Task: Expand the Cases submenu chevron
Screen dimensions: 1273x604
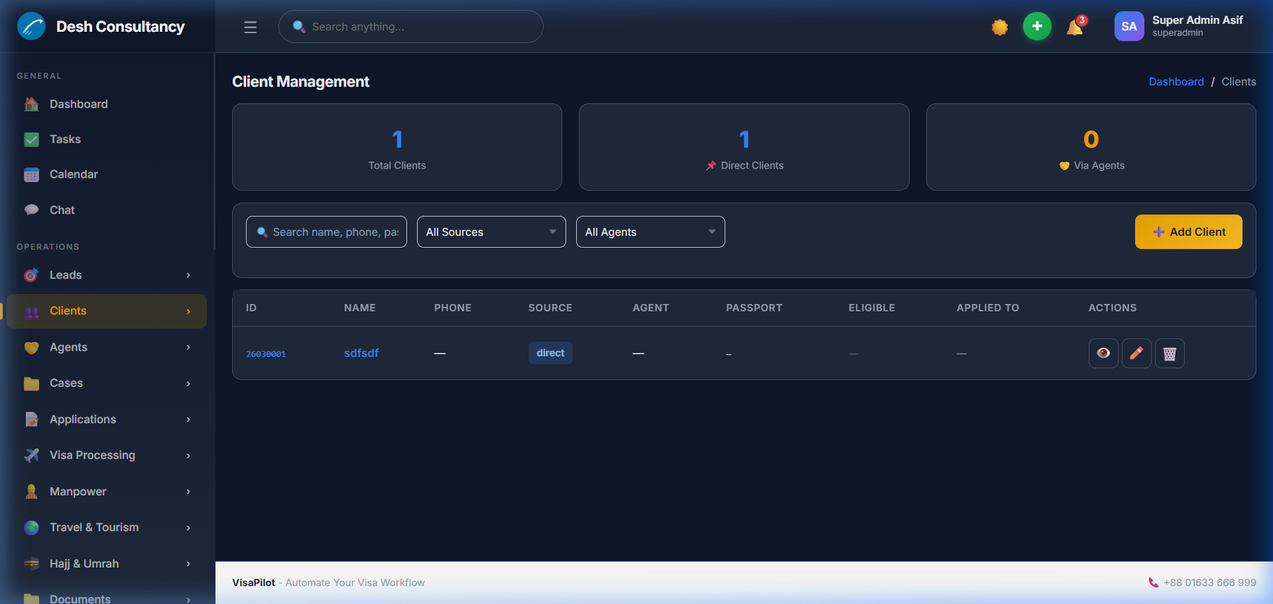Action: coord(188,383)
